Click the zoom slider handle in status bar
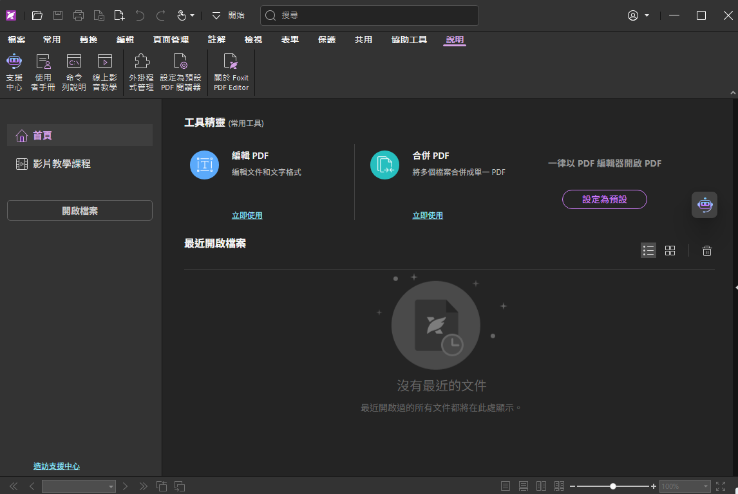Image resolution: width=738 pixels, height=494 pixels. point(613,486)
